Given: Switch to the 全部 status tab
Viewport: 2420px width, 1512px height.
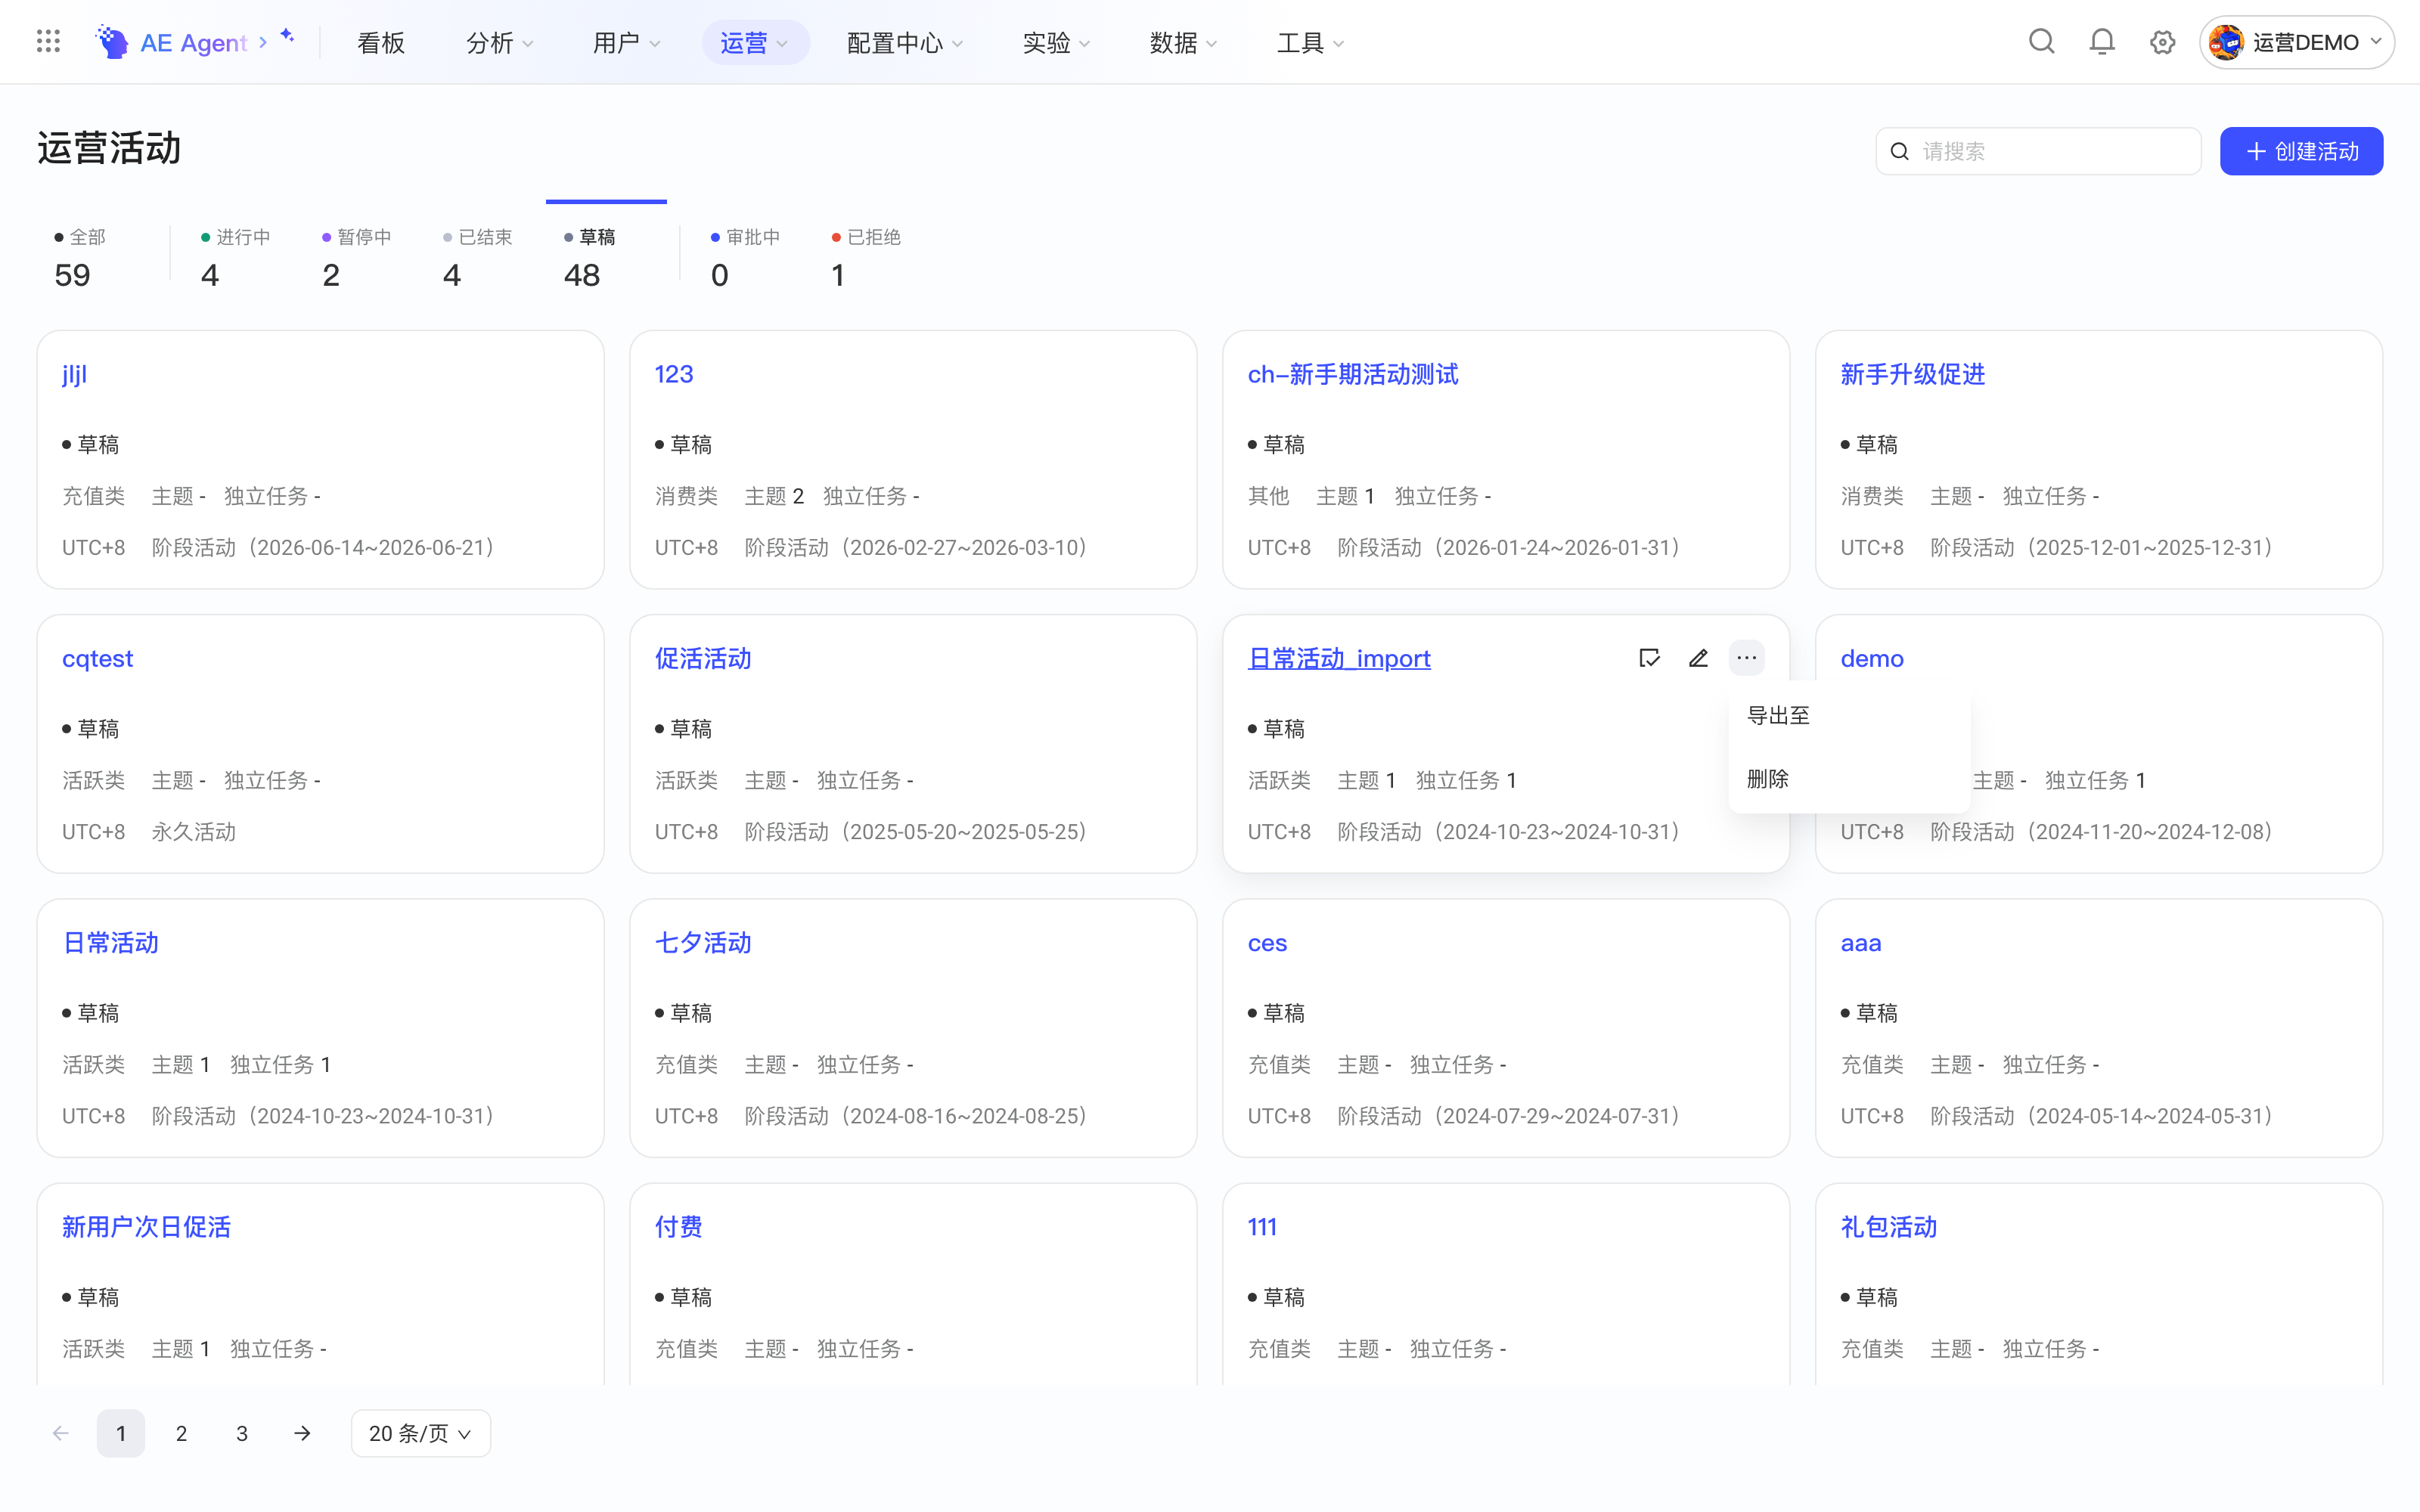Looking at the screenshot, I should tap(80, 258).
